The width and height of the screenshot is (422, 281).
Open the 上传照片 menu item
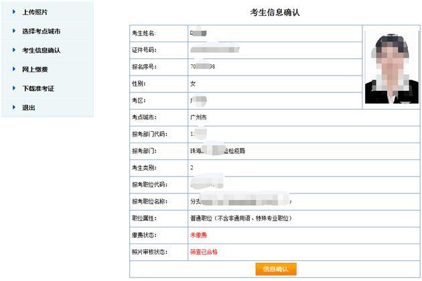click(x=35, y=12)
